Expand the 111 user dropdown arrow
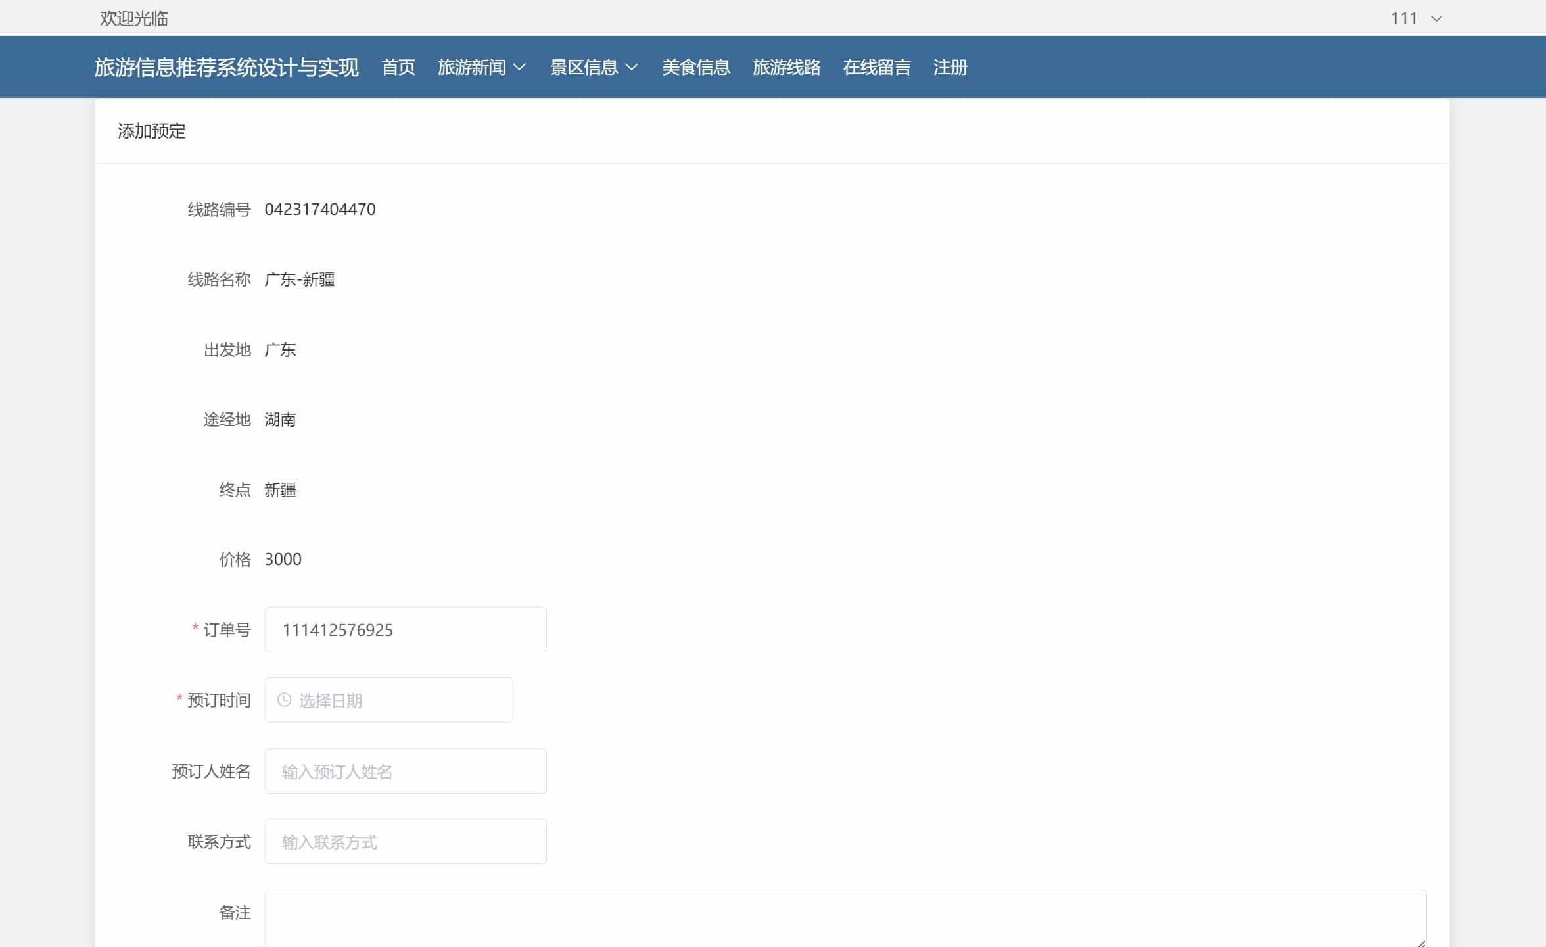The image size is (1546, 947). 1436,18
